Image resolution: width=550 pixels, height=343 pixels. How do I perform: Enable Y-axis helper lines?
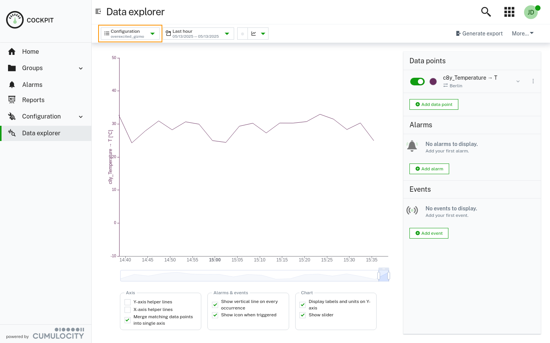[128, 302]
